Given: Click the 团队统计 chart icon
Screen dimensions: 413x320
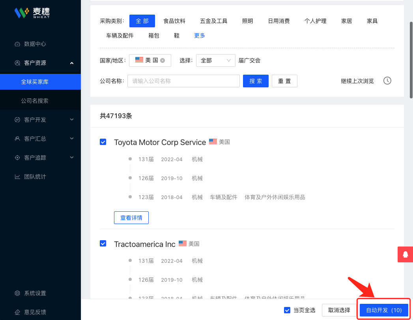Looking at the screenshot, I should point(17,177).
